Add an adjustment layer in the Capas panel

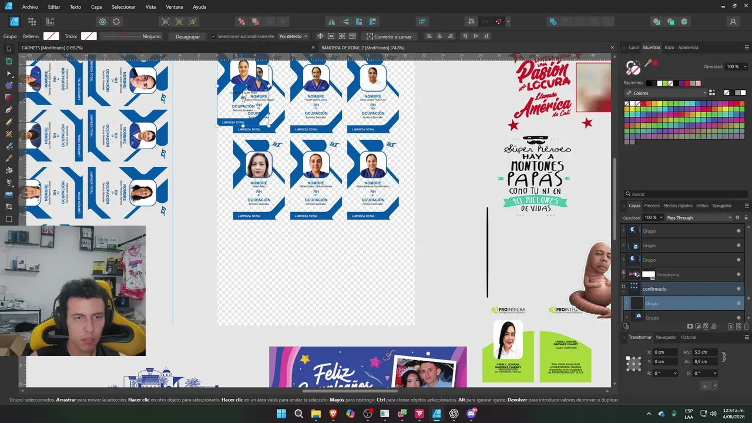(699, 326)
